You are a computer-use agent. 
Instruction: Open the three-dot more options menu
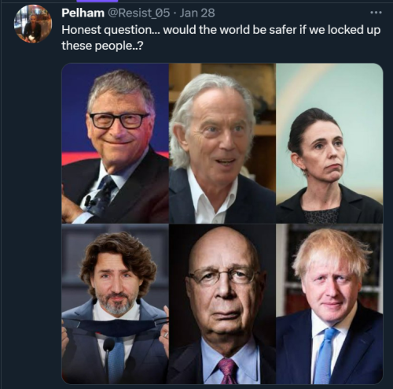[376, 13]
